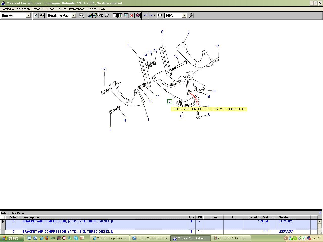Click the red X toolbar icon

(x=132, y=16)
